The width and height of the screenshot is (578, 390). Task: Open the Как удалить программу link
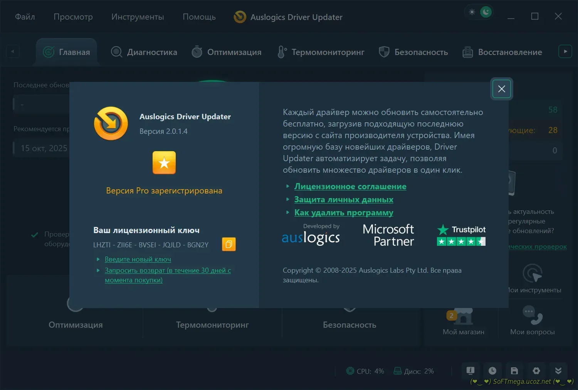point(344,213)
